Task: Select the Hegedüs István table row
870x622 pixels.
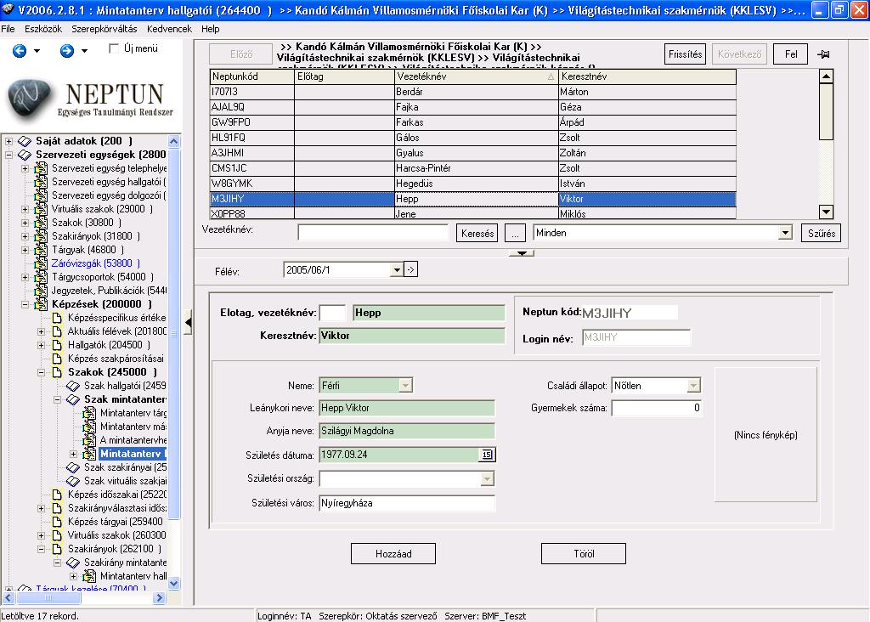Action: click(x=472, y=183)
